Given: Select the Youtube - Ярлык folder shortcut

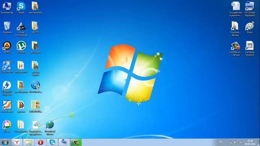Looking at the screenshot, I should click(x=236, y=29).
